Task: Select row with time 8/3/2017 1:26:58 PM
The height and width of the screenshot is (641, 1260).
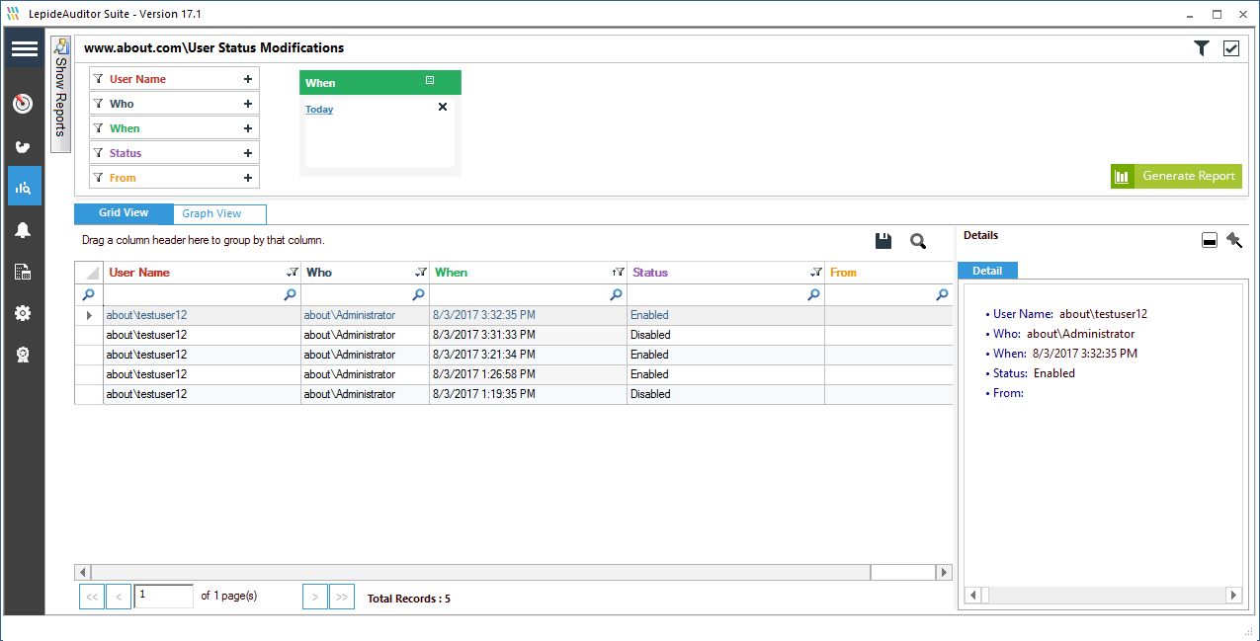Action: coord(514,374)
